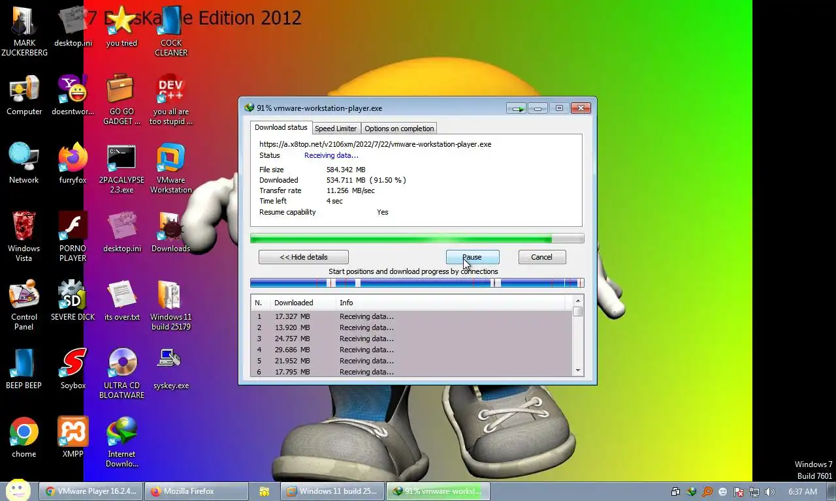
Task: Switch to Mozilla Firefox taskbar button
Action: point(197,491)
